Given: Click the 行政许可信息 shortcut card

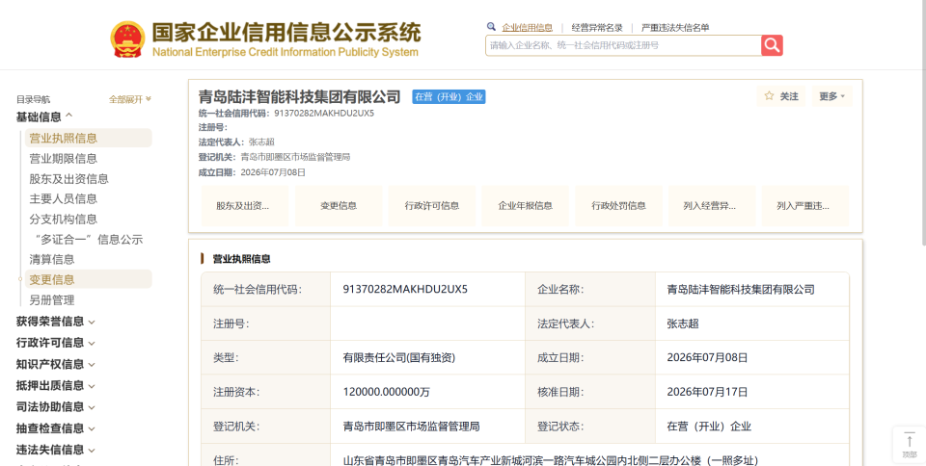Looking at the screenshot, I should [432, 206].
